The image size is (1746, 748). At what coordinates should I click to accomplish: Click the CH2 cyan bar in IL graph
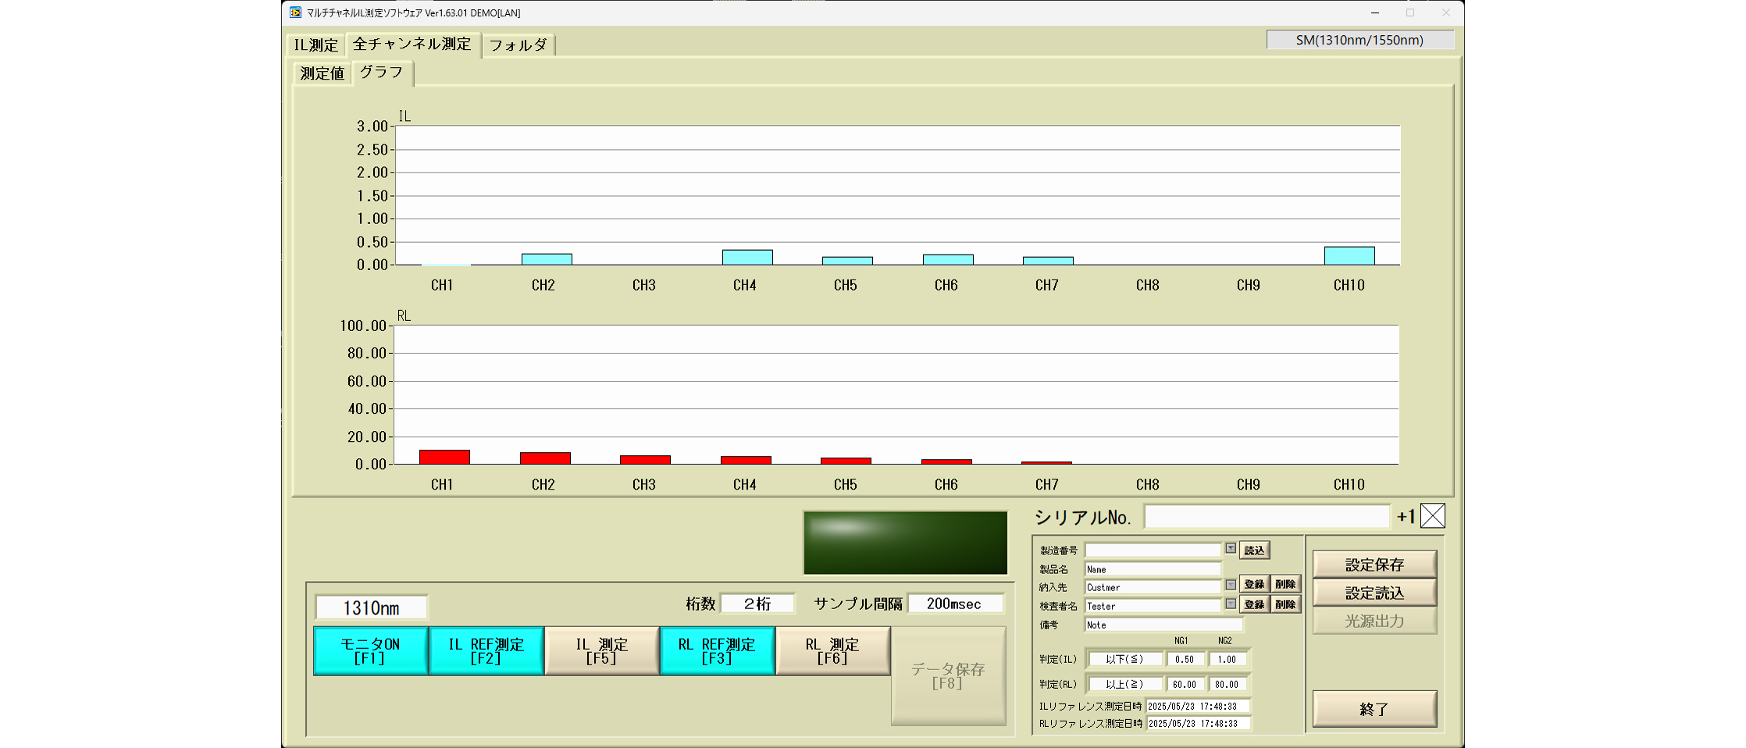[547, 259]
